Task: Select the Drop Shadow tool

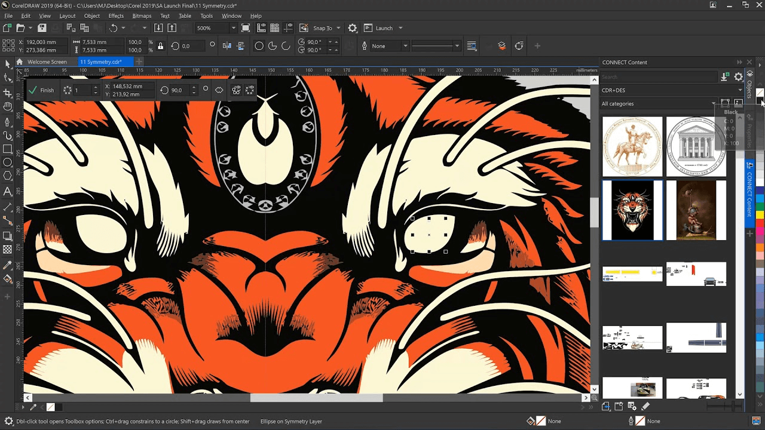Action: [x=8, y=235]
